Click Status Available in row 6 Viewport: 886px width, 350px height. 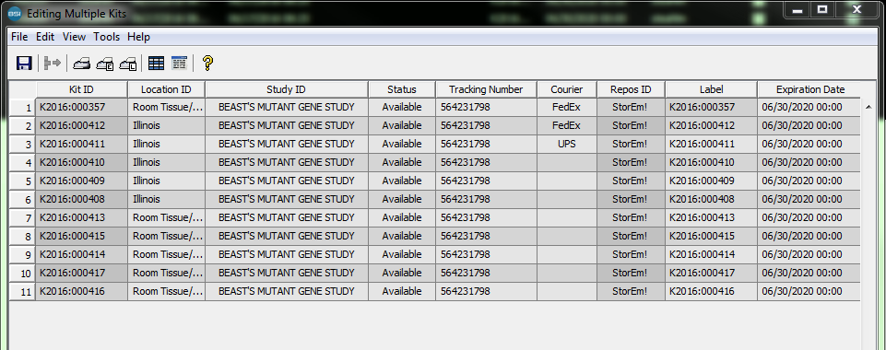tap(402, 199)
